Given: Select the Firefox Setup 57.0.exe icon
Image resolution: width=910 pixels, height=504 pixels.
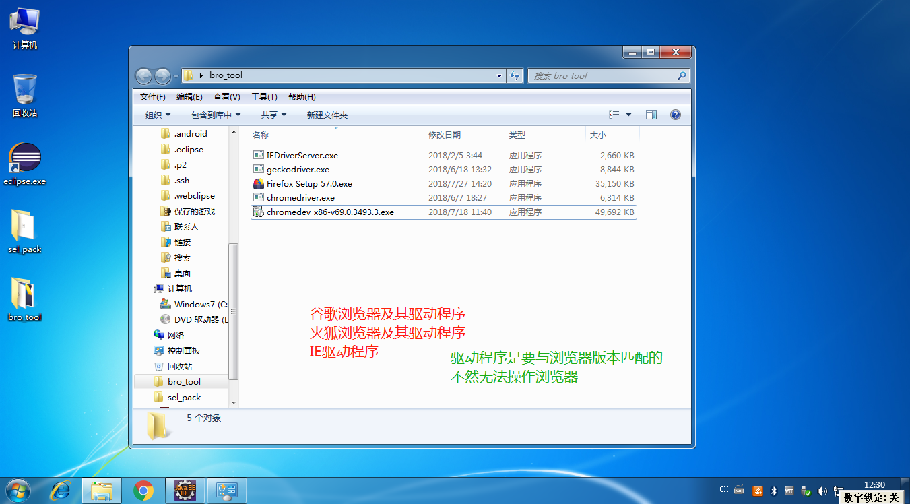Looking at the screenshot, I should point(259,183).
